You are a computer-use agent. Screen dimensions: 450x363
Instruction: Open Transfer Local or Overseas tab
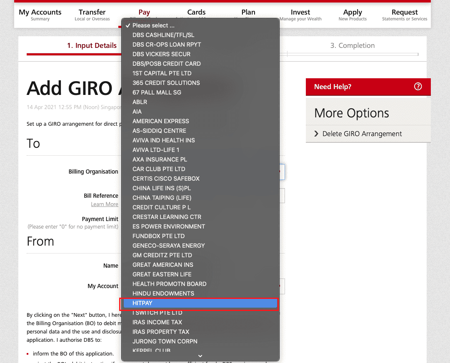(92, 15)
